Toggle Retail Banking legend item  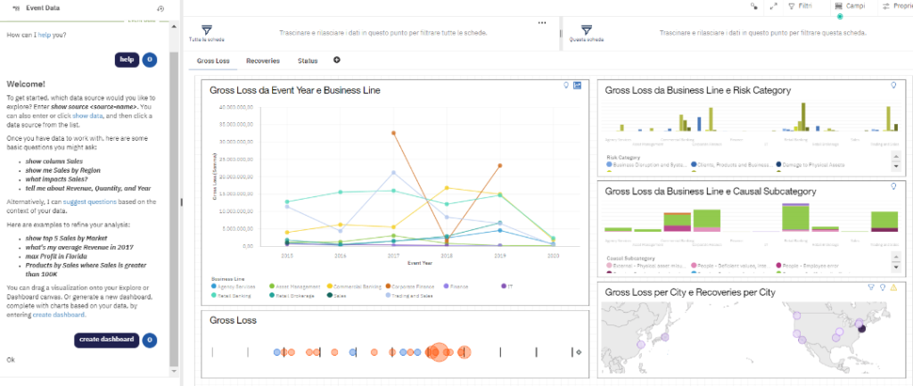(x=232, y=296)
